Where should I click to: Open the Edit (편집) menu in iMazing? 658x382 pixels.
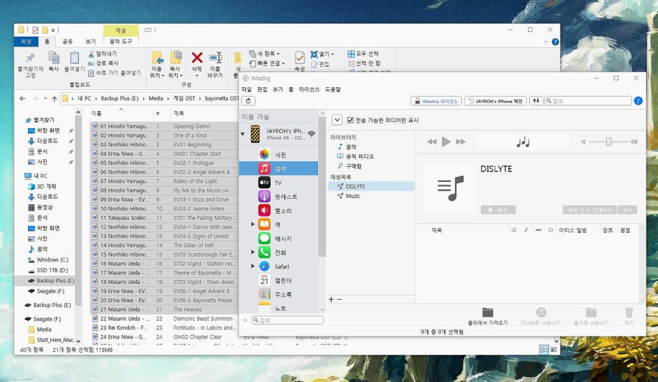click(x=262, y=89)
